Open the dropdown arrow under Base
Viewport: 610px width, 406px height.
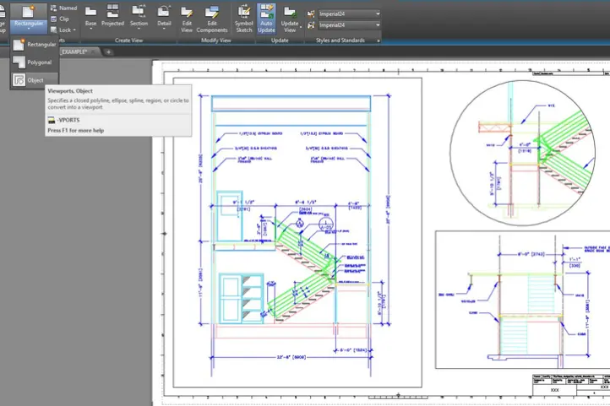tap(90, 30)
